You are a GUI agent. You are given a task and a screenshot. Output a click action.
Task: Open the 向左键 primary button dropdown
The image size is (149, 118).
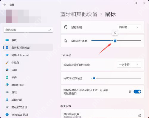pos(129,27)
